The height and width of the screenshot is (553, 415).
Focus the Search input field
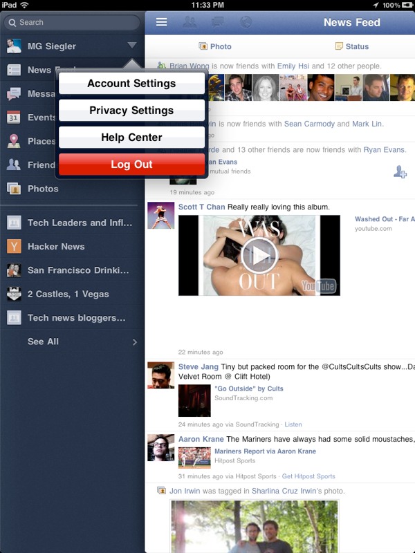click(x=72, y=22)
